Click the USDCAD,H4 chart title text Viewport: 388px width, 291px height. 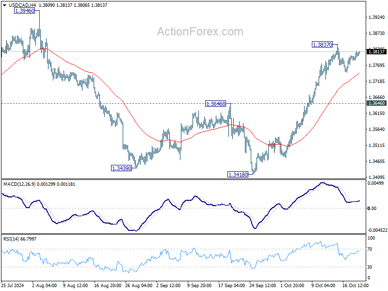22,5
